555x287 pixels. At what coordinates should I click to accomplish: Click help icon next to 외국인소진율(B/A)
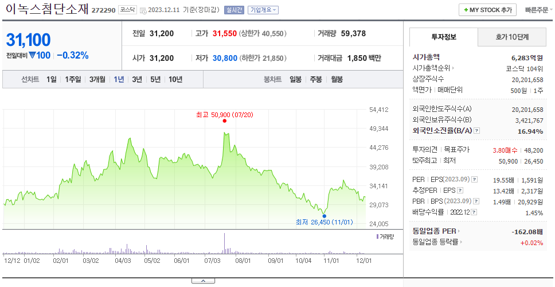pos(477,131)
